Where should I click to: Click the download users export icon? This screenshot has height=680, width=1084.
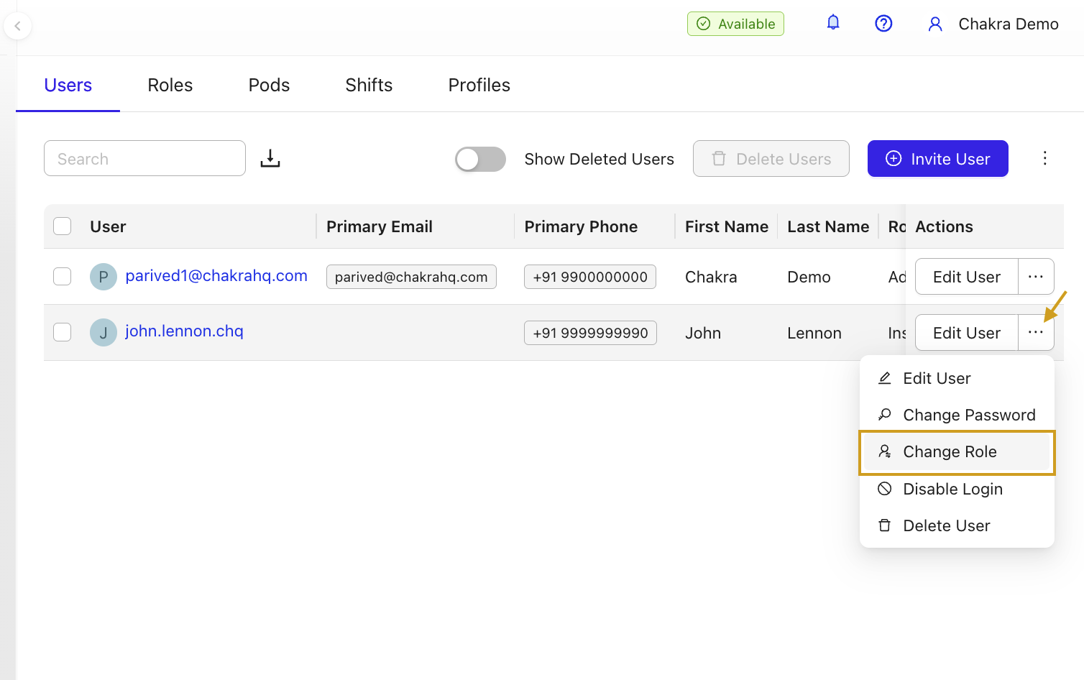coord(270,158)
